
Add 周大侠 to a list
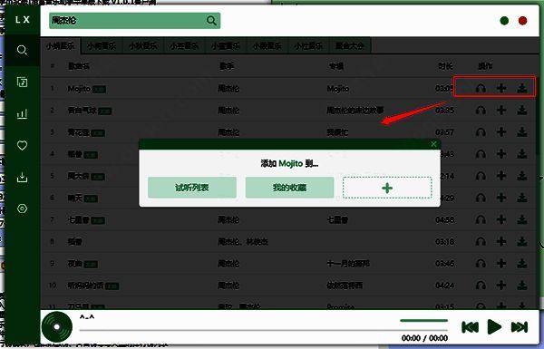click(x=501, y=176)
